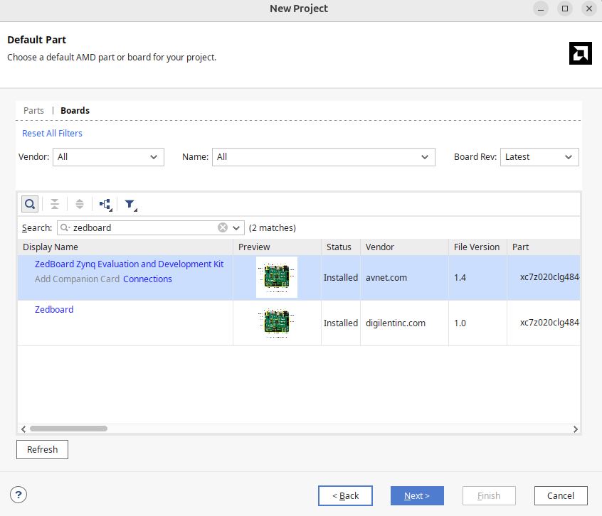Click the Installed status for digilentinc.com board
Viewport: 602px width, 516px height.
(341, 323)
